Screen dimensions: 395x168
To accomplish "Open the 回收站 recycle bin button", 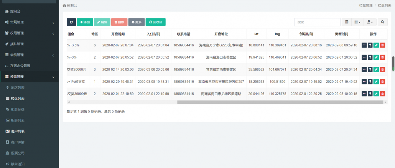I will coord(155,22).
